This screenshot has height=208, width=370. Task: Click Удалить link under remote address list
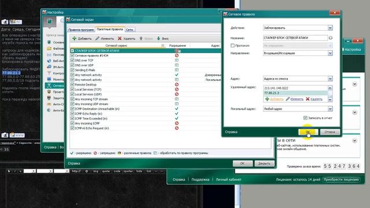(316, 99)
